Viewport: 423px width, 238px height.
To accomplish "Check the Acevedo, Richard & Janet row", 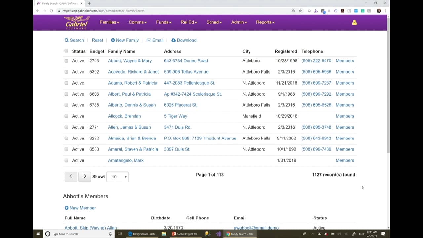I will coord(66,72).
